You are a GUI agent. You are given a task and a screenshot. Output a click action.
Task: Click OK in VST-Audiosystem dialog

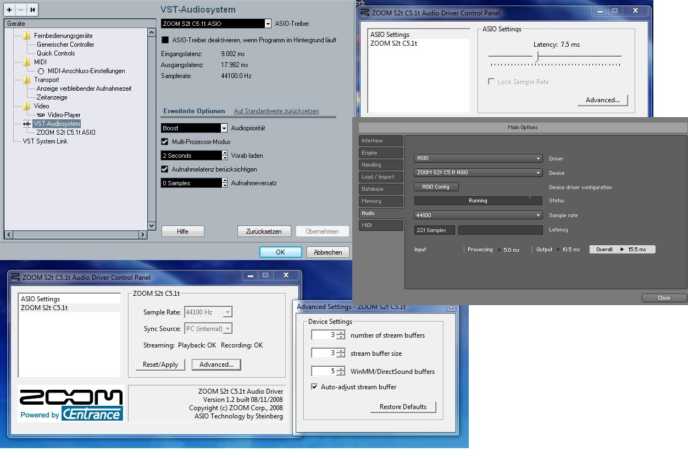280,252
